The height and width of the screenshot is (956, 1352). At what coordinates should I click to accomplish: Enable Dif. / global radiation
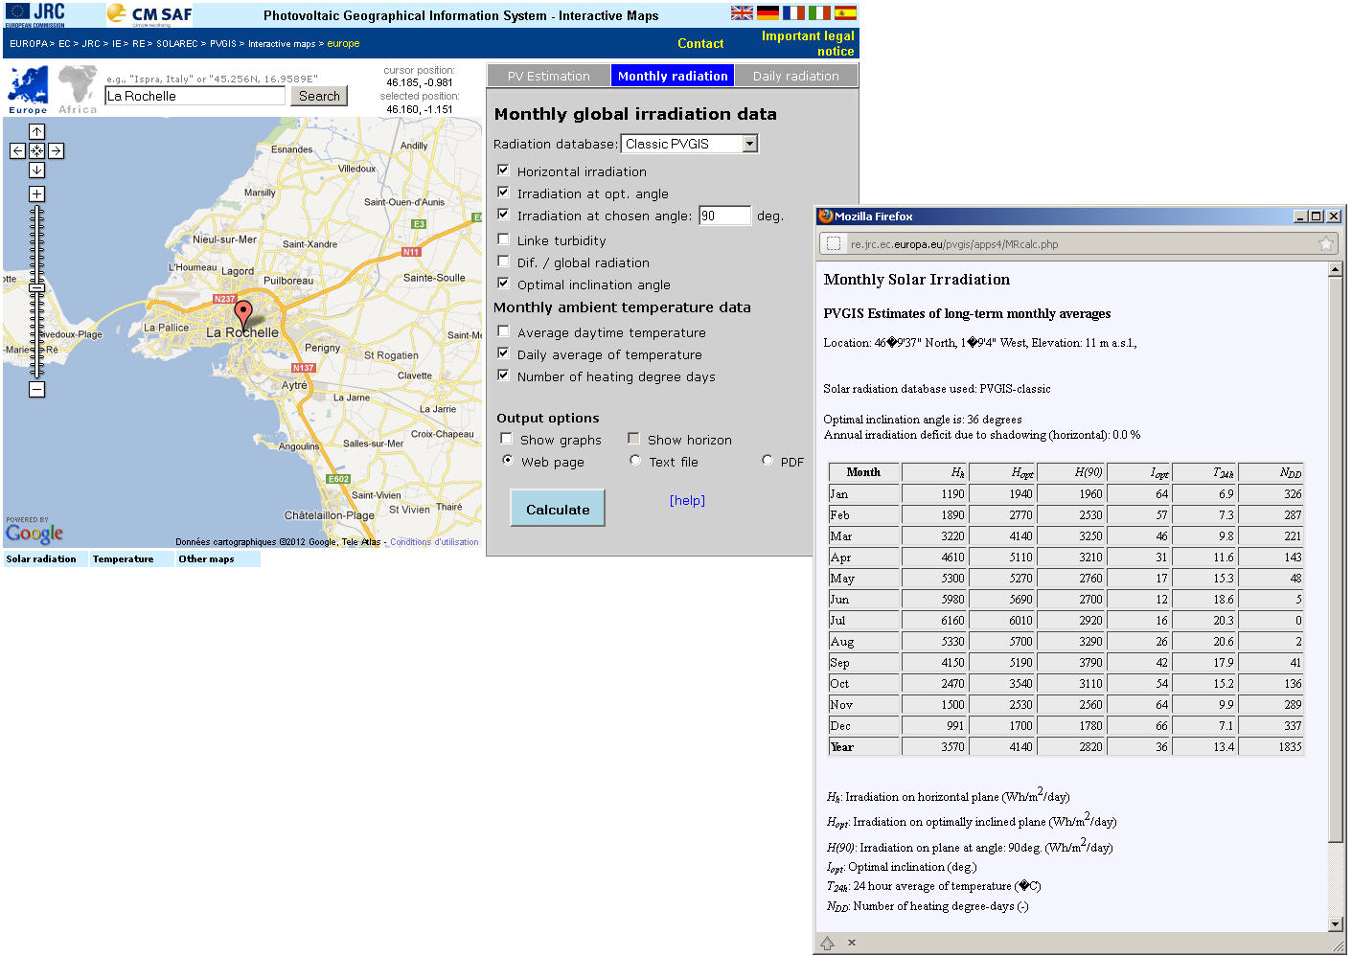pos(503,262)
